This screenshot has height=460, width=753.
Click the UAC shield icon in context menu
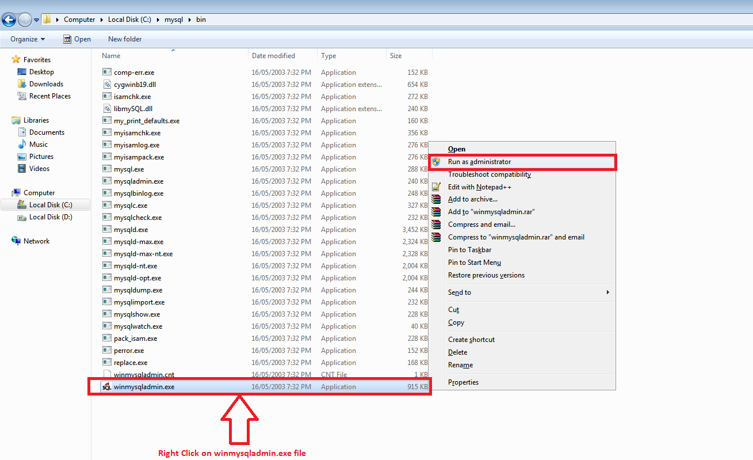click(437, 162)
